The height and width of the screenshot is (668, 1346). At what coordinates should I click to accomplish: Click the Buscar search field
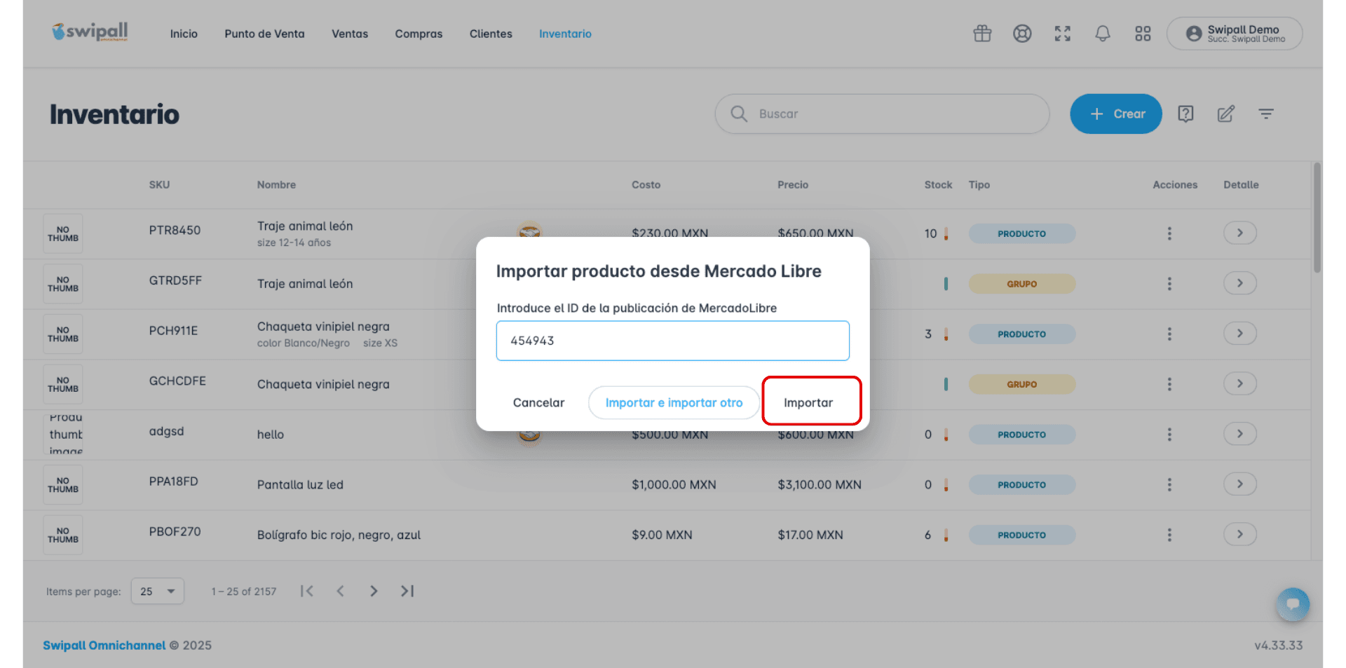(x=882, y=114)
